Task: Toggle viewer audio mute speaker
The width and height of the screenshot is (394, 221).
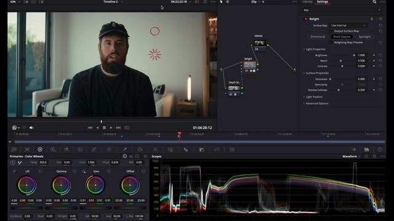Action: 31,128
